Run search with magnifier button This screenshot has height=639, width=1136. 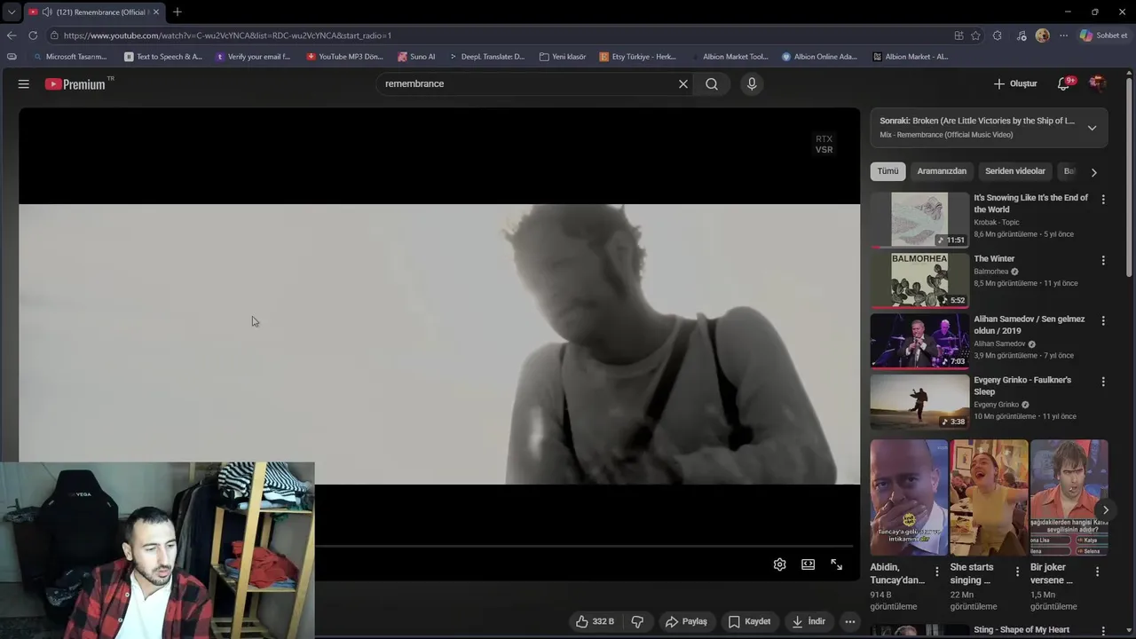pos(712,83)
